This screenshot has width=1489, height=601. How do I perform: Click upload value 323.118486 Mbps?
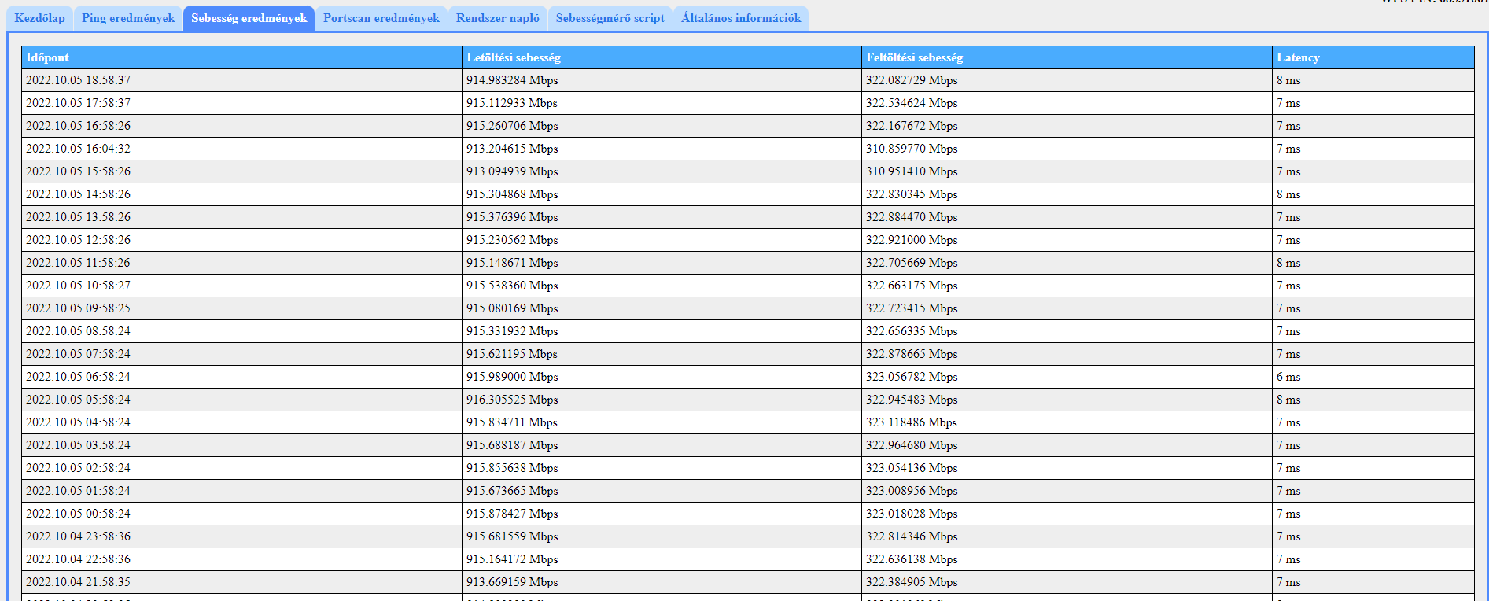(x=912, y=422)
